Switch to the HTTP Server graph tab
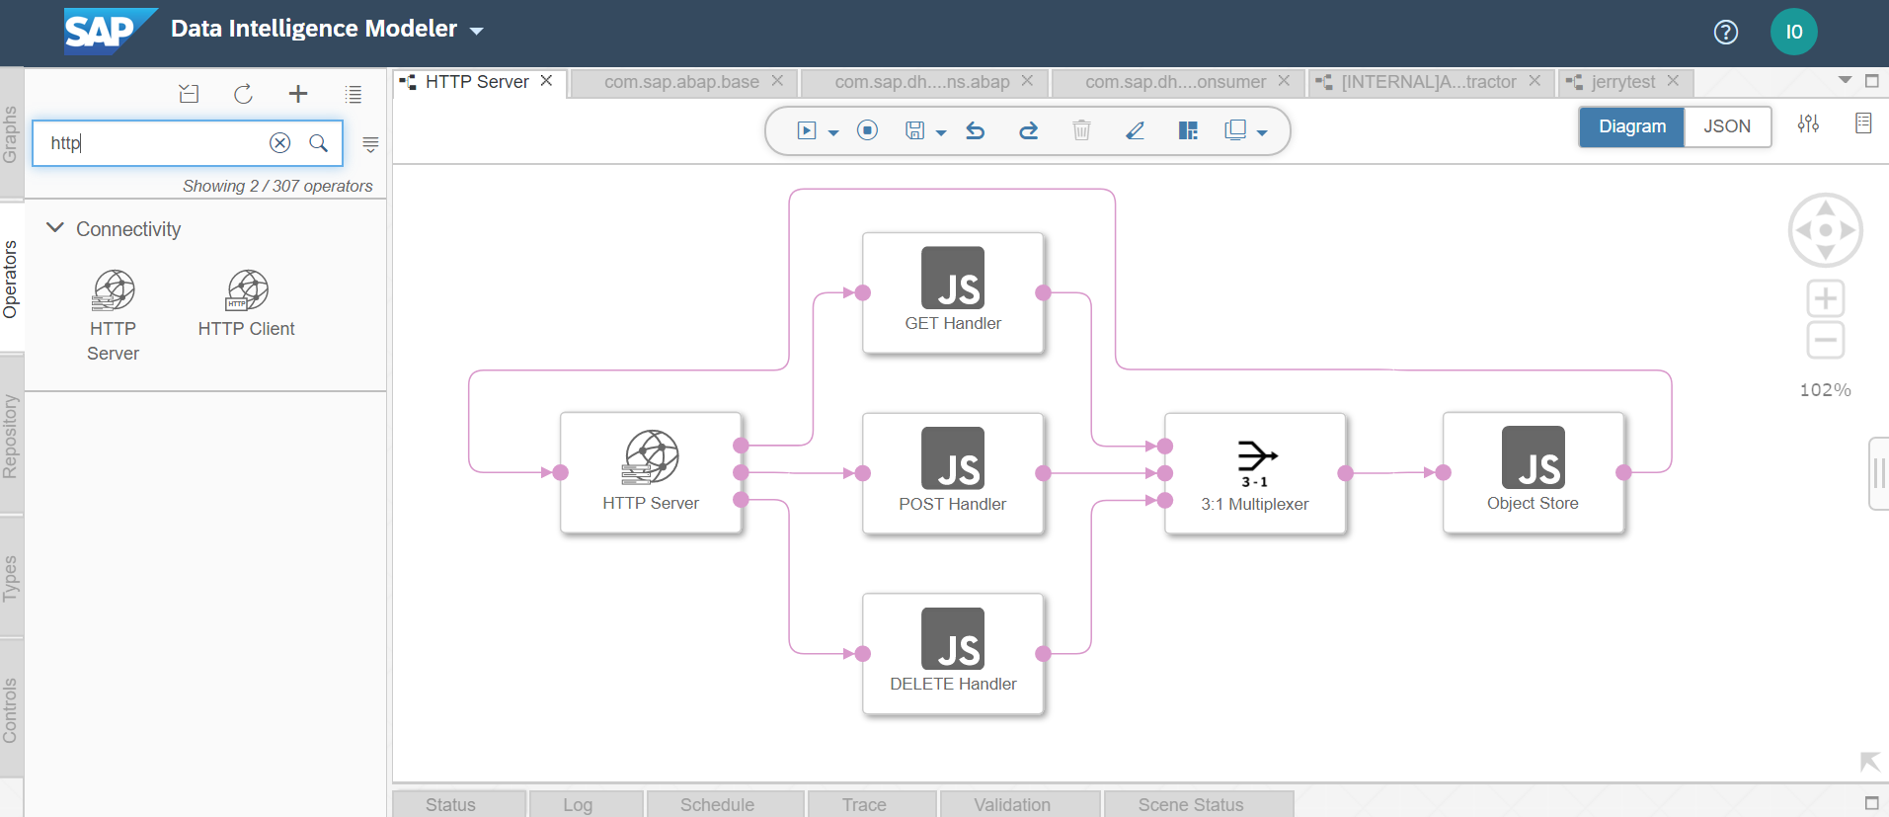Image resolution: width=1889 pixels, height=817 pixels. click(x=477, y=82)
